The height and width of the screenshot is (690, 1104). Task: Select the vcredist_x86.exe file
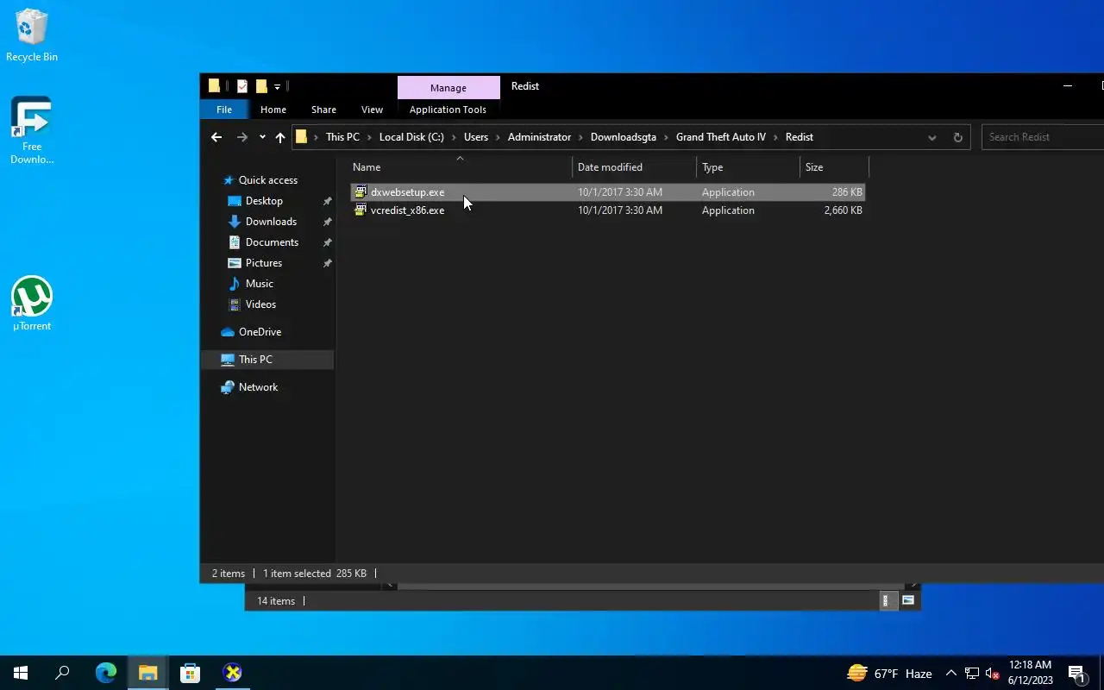[x=607, y=210]
